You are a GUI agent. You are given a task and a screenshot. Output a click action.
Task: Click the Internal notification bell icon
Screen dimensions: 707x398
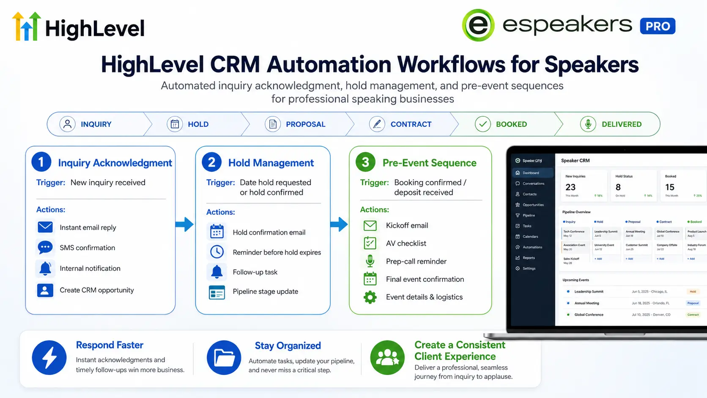(45, 268)
